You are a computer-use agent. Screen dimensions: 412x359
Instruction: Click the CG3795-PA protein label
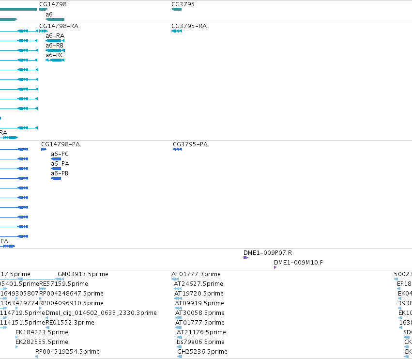point(190,144)
